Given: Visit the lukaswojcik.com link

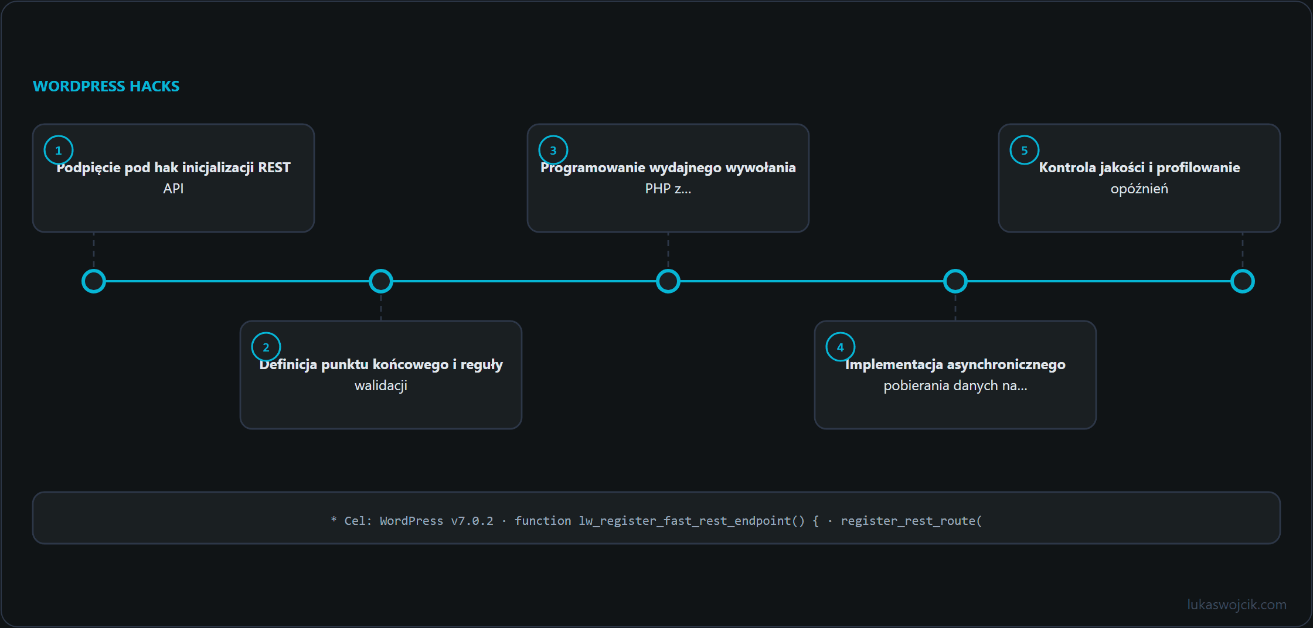Looking at the screenshot, I should click(x=1237, y=605).
